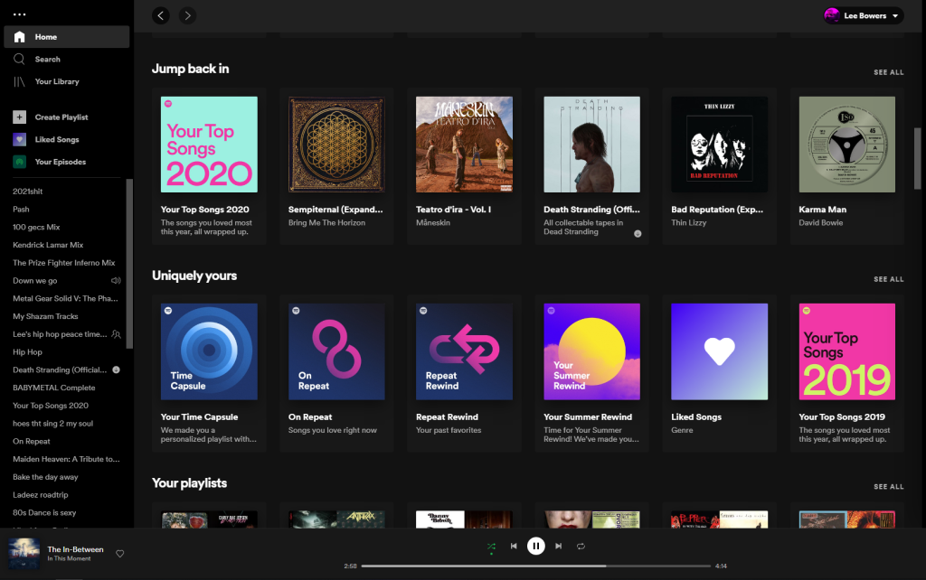Open the Kendrick Lamar Mix playlist

pyautogui.click(x=48, y=245)
